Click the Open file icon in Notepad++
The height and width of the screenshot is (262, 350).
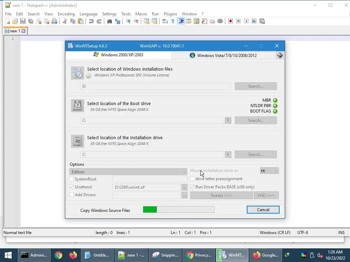[x=15, y=21]
